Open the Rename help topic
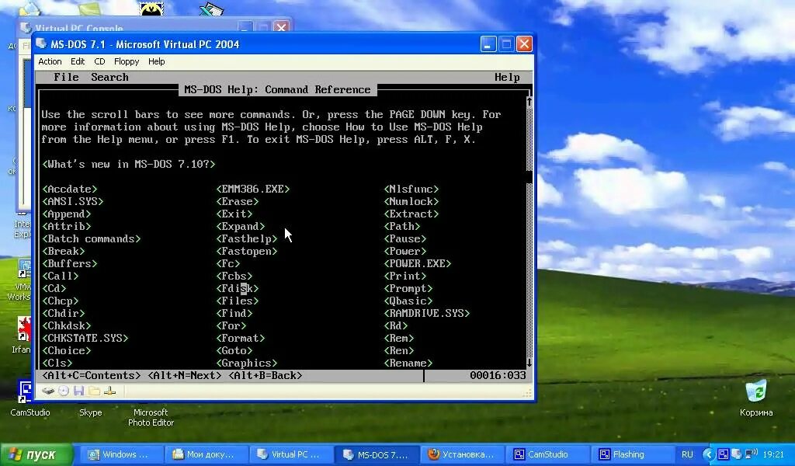Viewport: 795px width, 466px height. [x=408, y=363]
